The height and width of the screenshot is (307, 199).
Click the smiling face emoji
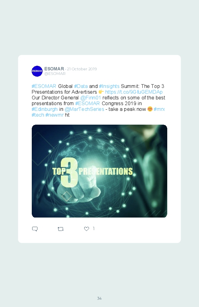[150, 109]
